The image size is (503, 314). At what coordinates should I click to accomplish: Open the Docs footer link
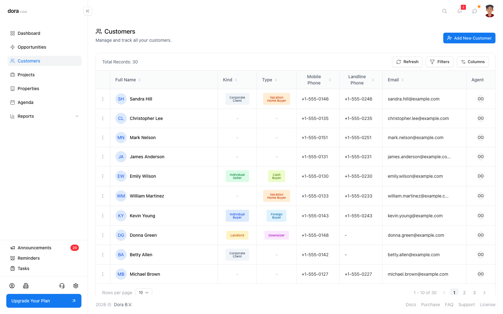[x=411, y=305]
